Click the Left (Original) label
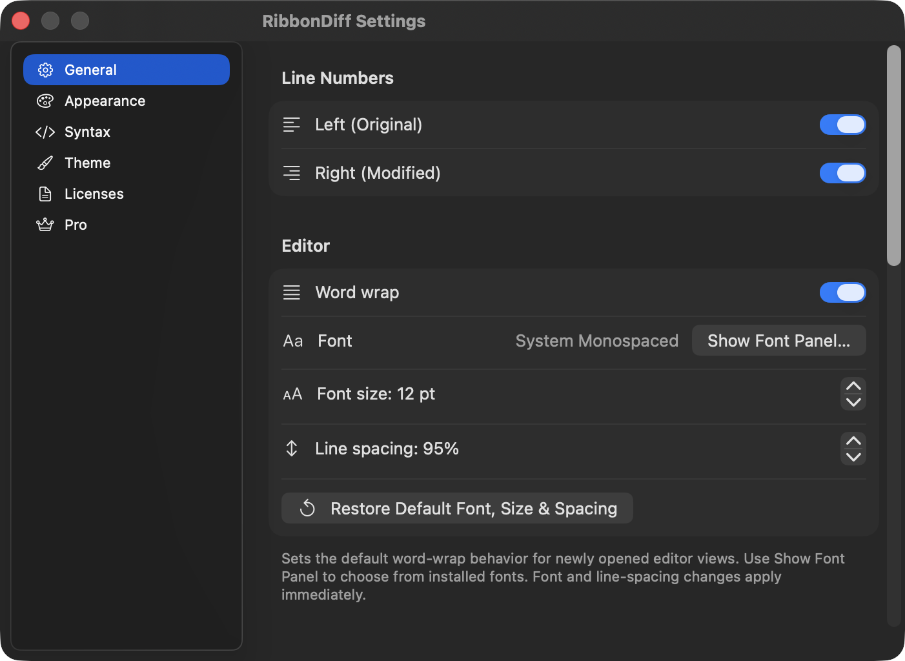Screen dimensions: 905x661 pyautogui.click(x=369, y=125)
